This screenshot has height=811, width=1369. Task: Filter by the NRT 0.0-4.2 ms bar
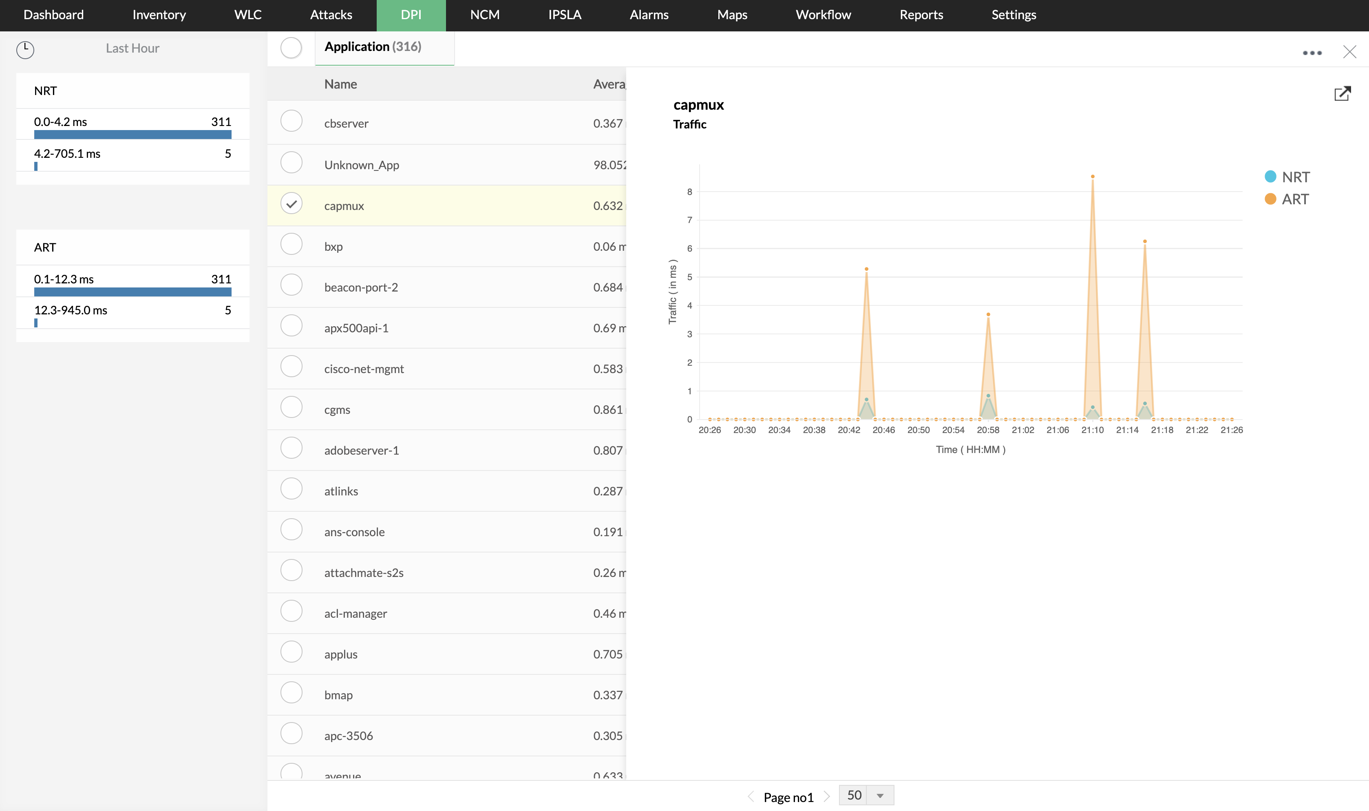point(132,135)
